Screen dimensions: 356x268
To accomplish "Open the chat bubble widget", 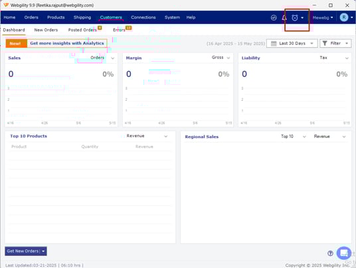I will [344, 253].
